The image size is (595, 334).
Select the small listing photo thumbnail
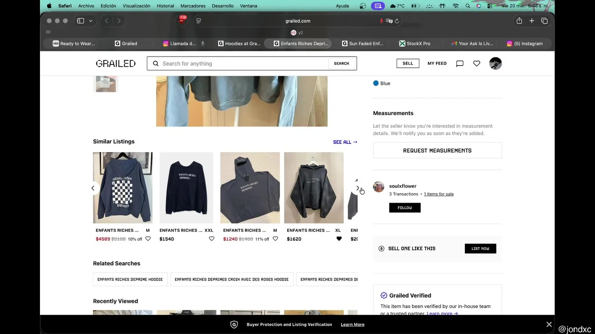coord(106,84)
